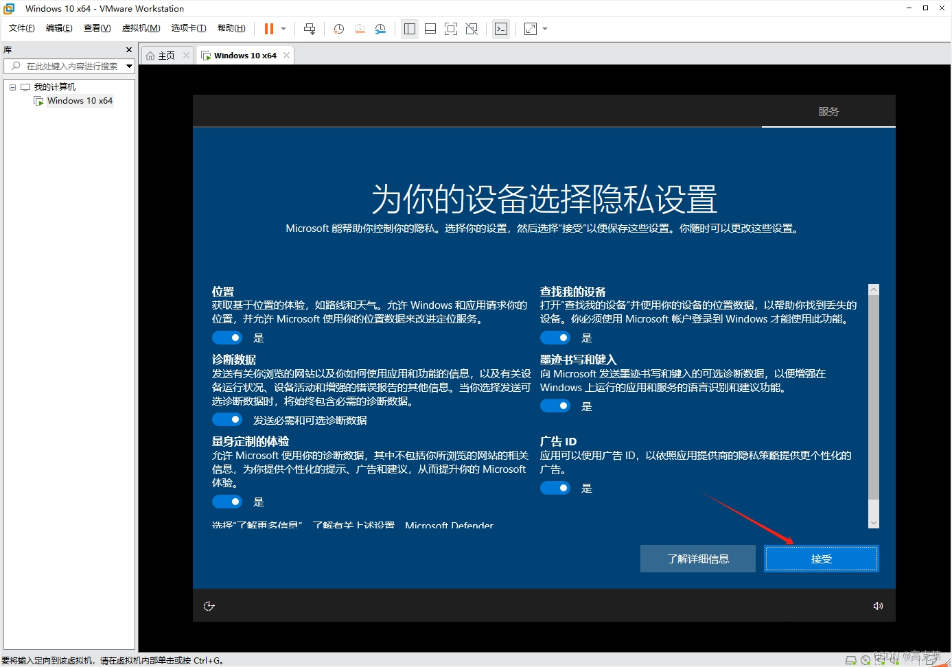Toggle the library sidebar view icon
Viewport: 952px width, 667px height.
[x=410, y=29]
